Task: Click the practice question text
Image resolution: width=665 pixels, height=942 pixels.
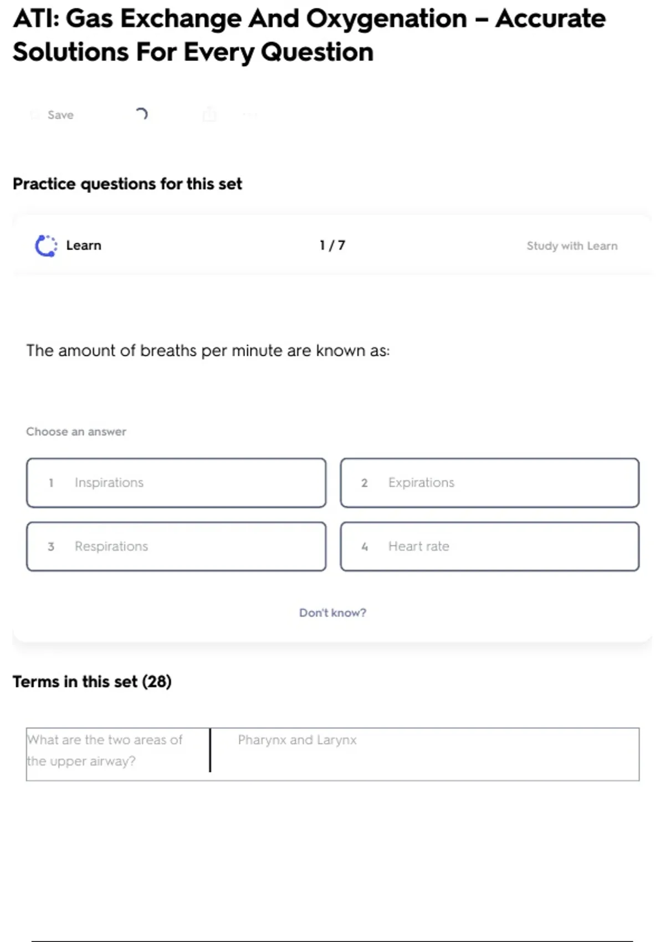Action: 208,351
